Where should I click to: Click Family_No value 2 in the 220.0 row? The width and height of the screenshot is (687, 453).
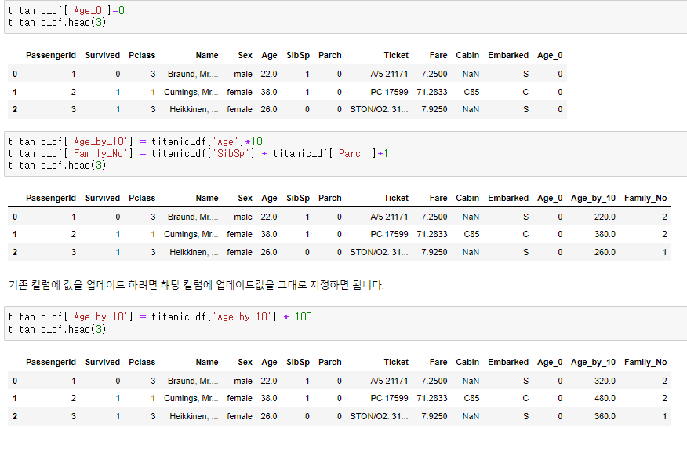[664, 217]
